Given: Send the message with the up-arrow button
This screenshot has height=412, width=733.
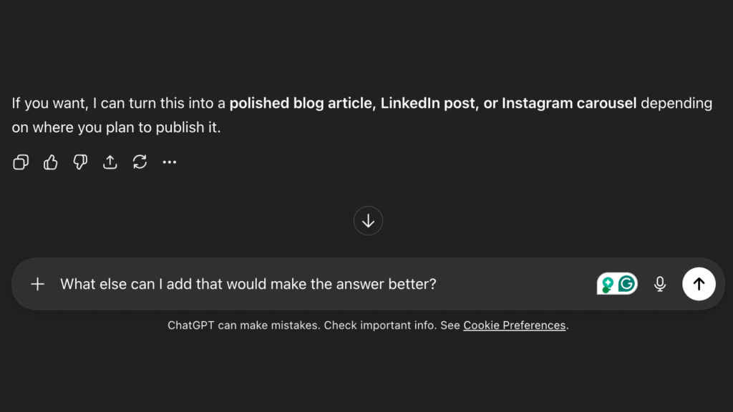Looking at the screenshot, I should tap(699, 284).
